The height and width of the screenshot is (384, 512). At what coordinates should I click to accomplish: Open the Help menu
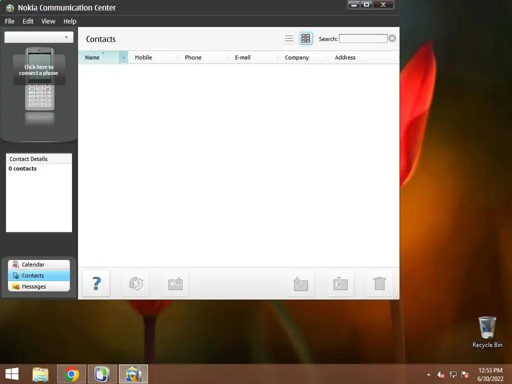[69, 21]
